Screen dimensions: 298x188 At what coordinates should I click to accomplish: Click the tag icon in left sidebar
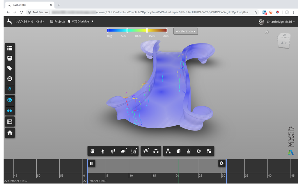point(10,68)
